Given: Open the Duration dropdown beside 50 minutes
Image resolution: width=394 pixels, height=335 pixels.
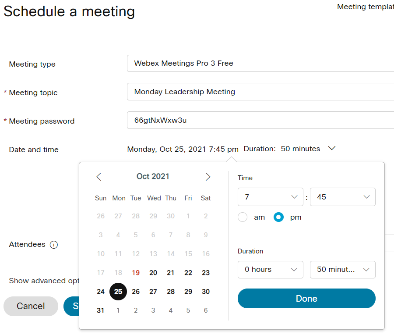Looking at the screenshot, I should [332, 149].
